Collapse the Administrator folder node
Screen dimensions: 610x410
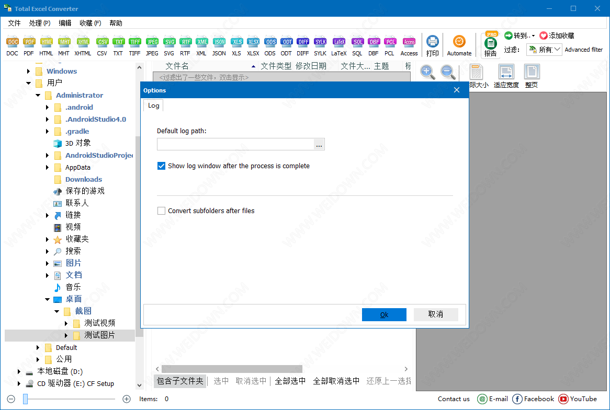(x=38, y=95)
